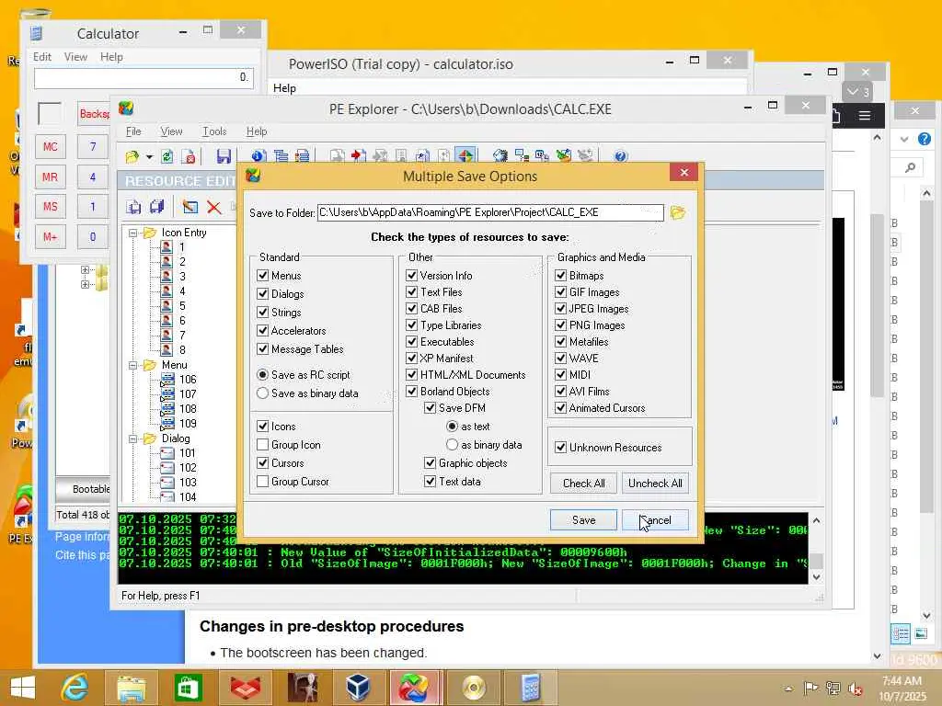Viewport: 942px width, 706px height.
Task: Click the volume speaker icon in system tray
Action: 854,689
